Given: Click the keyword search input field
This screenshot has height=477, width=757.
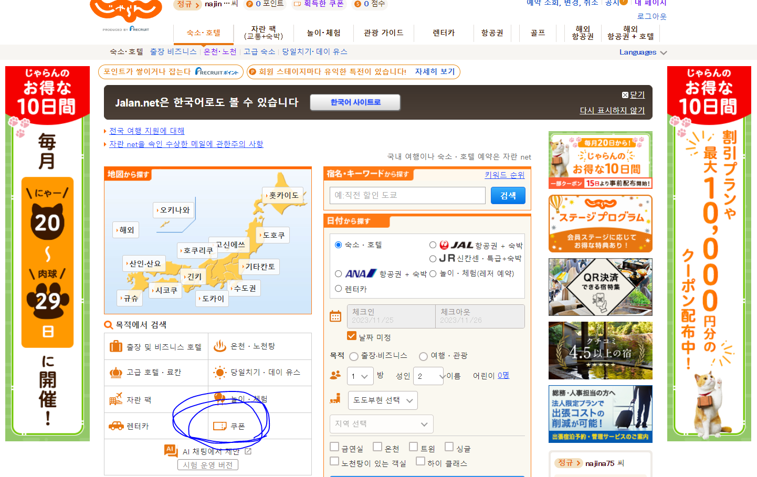Looking at the screenshot, I should (x=407, y=195).
